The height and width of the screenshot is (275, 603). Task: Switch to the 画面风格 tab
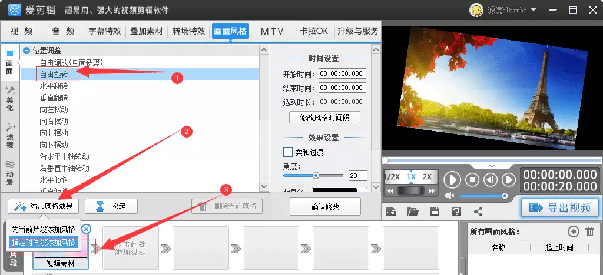[x=230, y=32]
